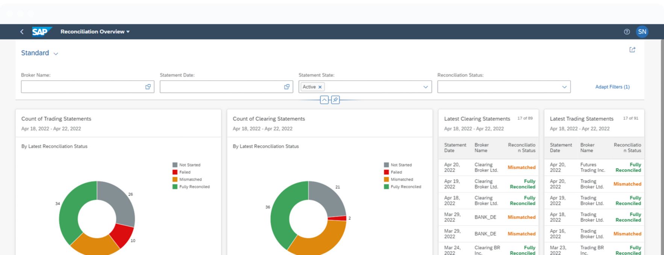
Task: Select the Apr 20 Futures Trading Inc. row
Action: 594,167
